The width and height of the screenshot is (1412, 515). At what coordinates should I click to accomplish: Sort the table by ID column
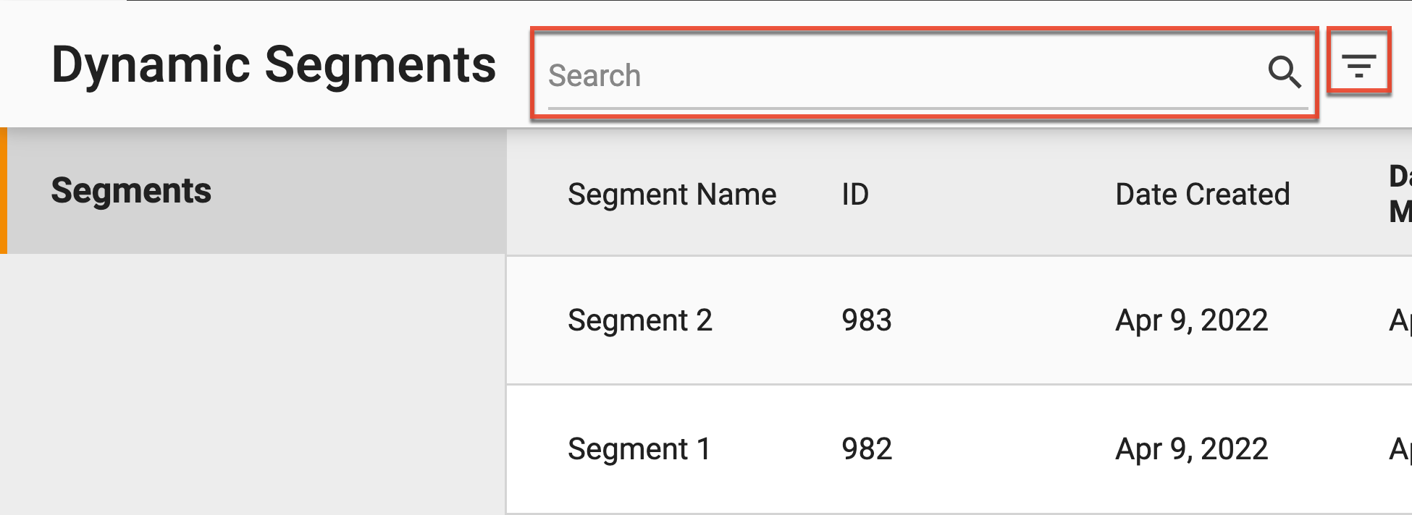coord(854,194)
